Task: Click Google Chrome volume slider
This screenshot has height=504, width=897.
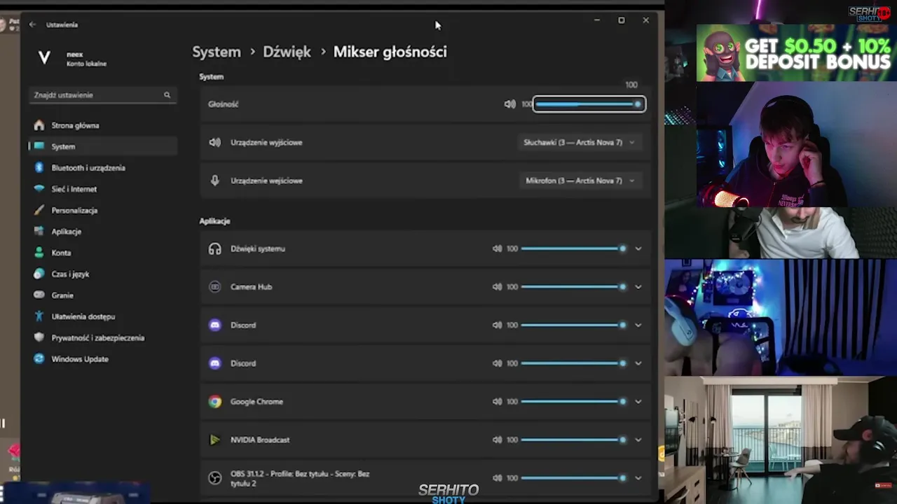Action: (x=573, y=402)
